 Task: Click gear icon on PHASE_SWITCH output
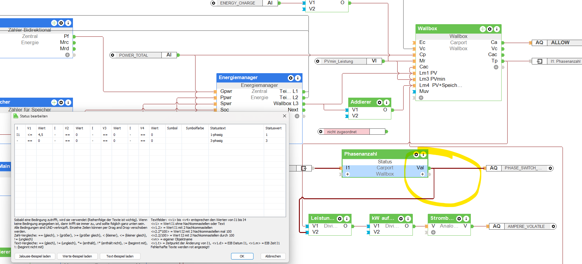550,168
